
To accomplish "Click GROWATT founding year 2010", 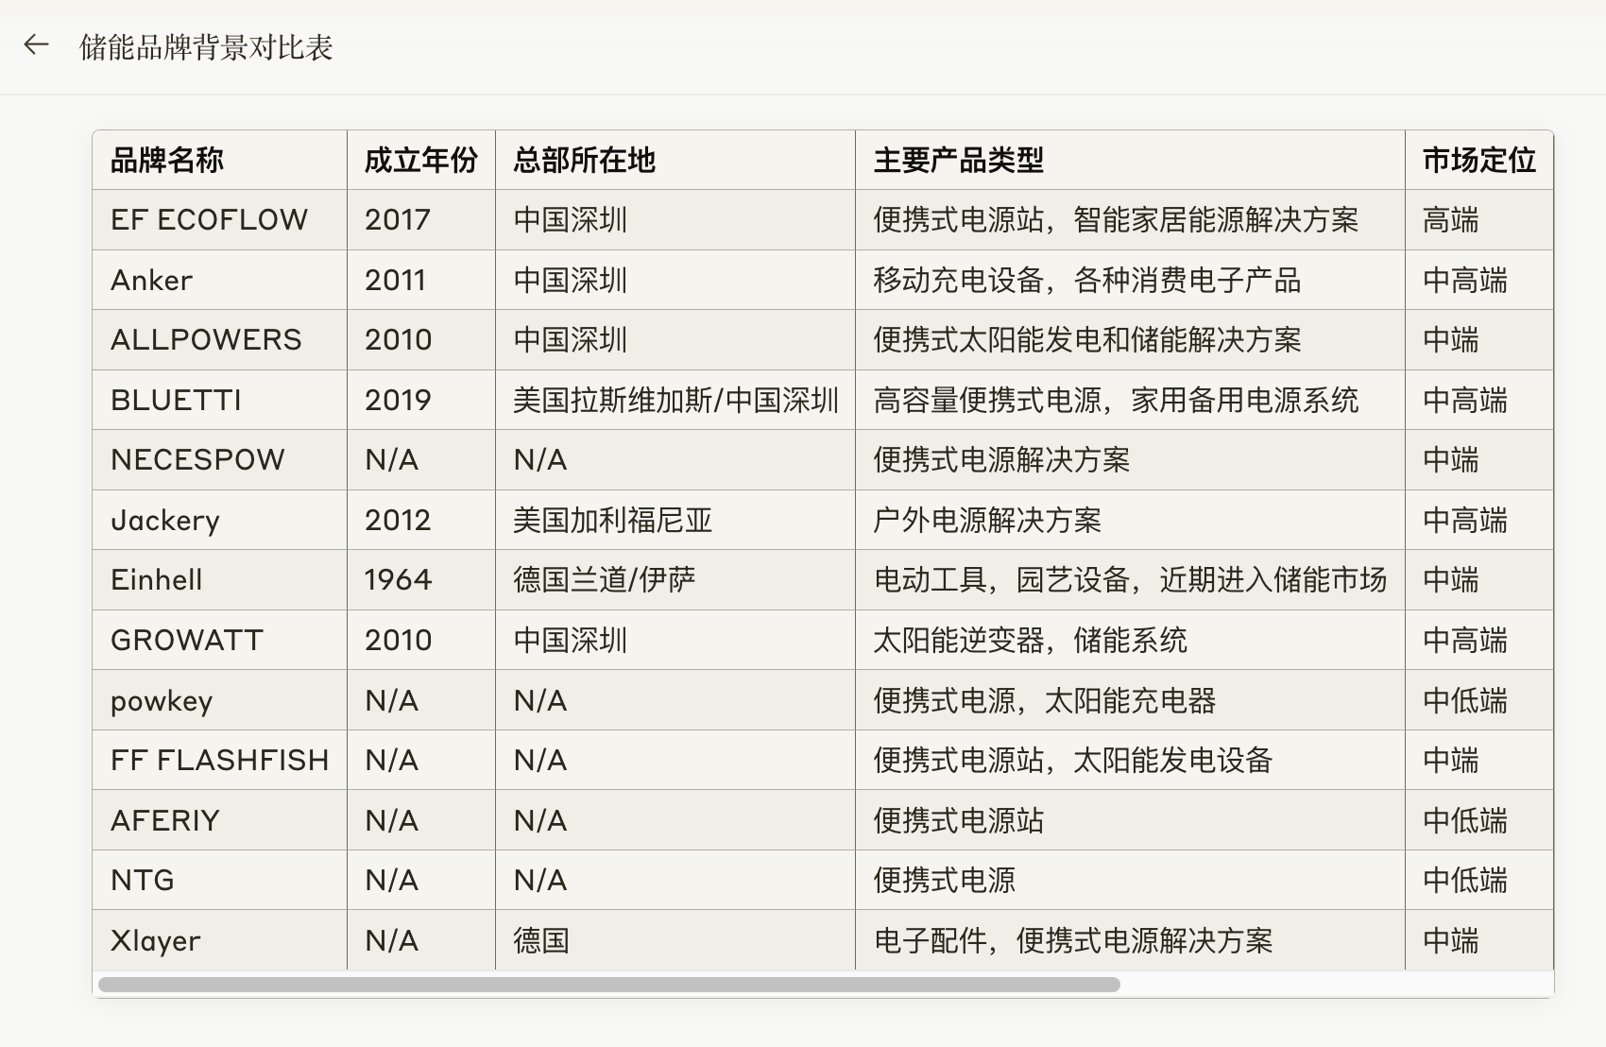I will 421,640.
